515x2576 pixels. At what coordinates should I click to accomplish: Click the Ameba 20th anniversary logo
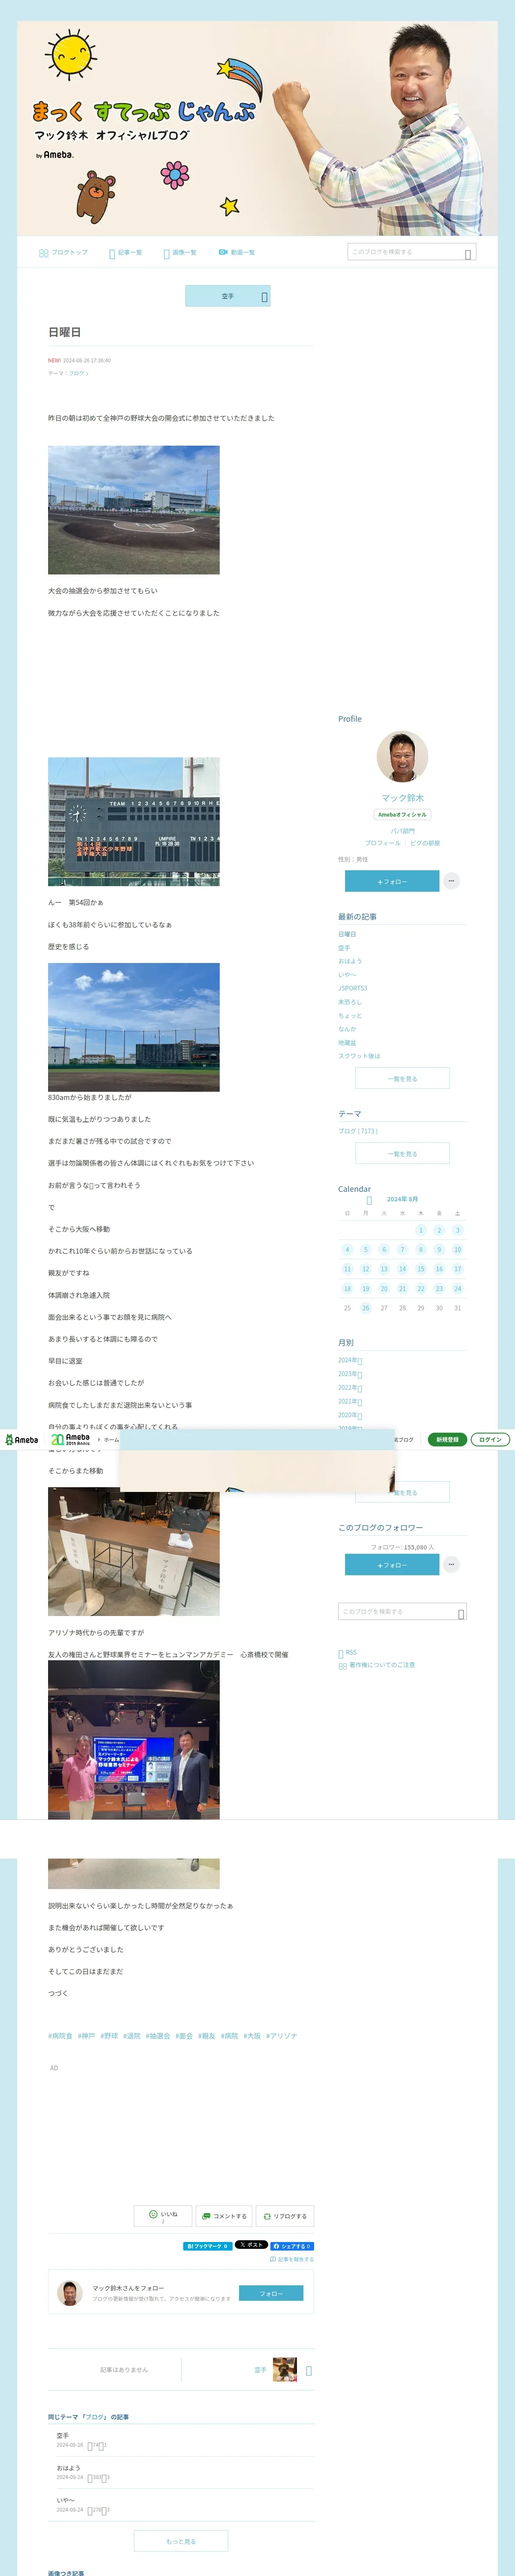70,1440
